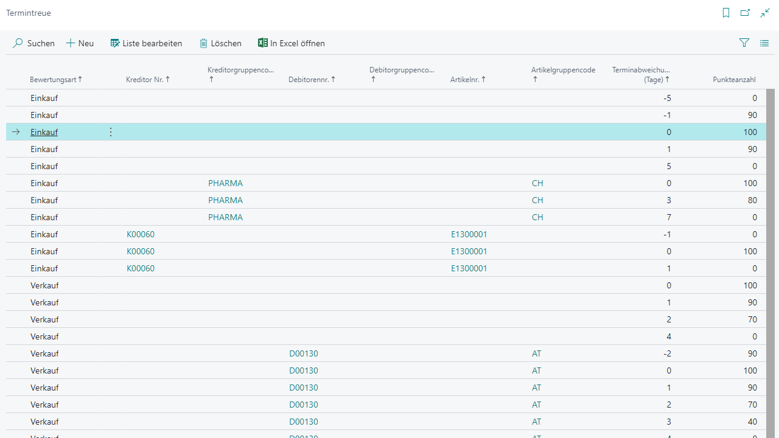Click PHARMA in row with deviation 3
This screenshot has height=438, width=779.
225,200
